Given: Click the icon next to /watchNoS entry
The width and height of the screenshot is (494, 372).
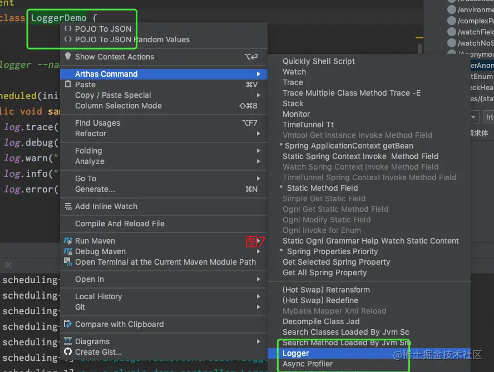Looking at the screenshot, I should 452,43.
